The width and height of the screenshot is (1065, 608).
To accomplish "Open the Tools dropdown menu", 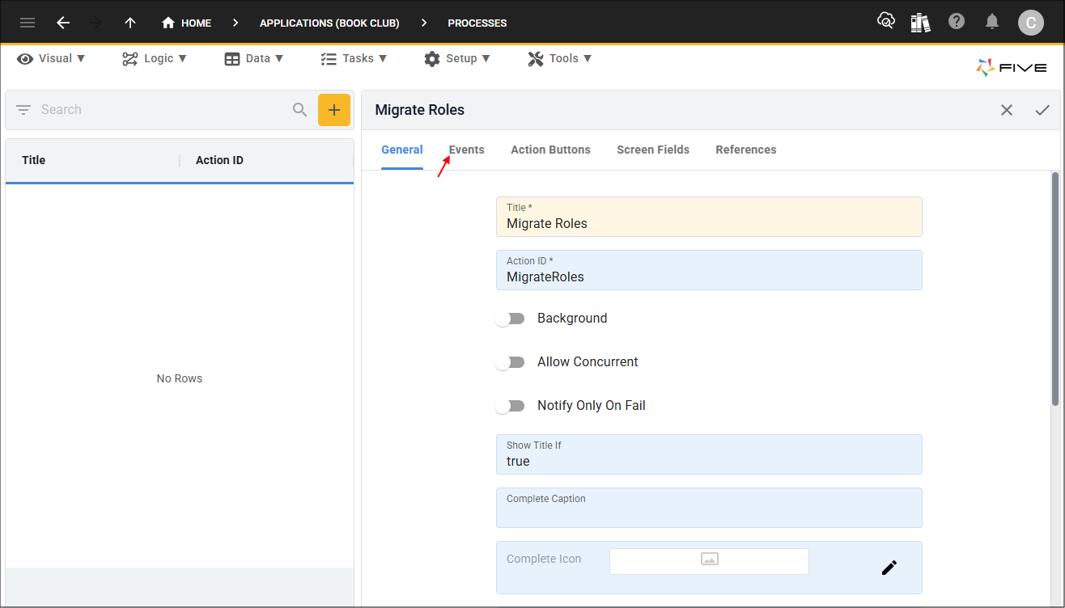I will click(x=560, y=58).
